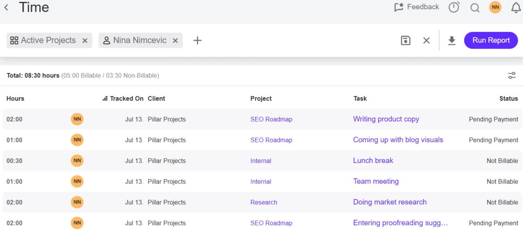Open the search magnifier icon
The height and width of the screenshot is (231, 523).
tap(475, 7)
